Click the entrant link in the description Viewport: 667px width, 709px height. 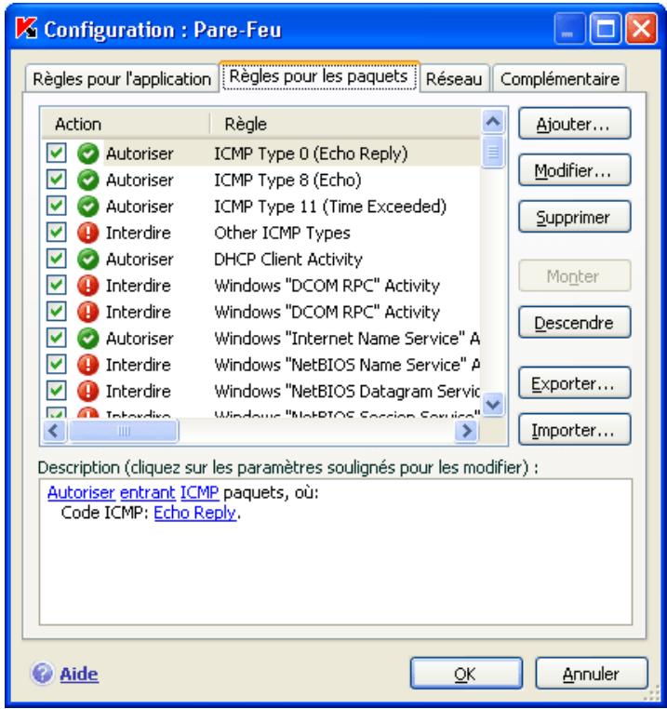[147, 492]
